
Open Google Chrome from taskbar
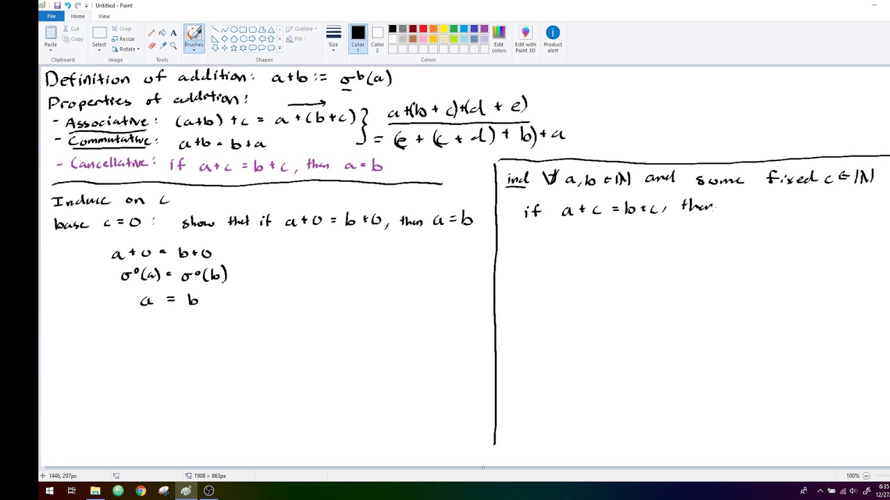pyautogui.click(x=140, y=491)
